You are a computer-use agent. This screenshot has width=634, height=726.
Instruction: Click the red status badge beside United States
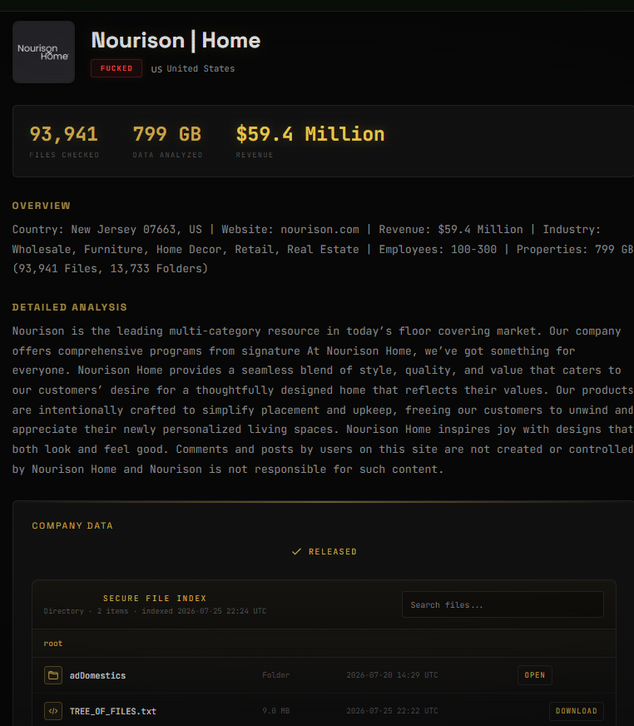[116, 68]
